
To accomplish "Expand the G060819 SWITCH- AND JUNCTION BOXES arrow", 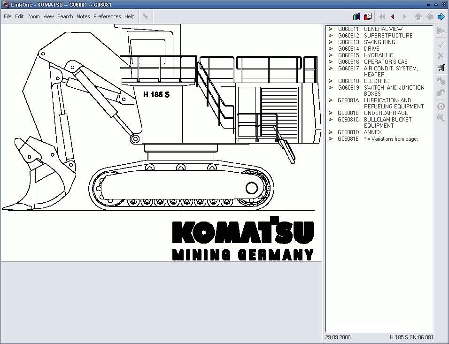I will (331, 88).
